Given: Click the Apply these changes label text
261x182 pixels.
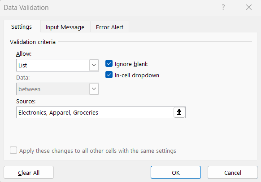Looking at the screenshot, I should tap(98, 151).
